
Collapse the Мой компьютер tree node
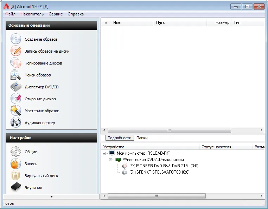[x=104, y=154]
